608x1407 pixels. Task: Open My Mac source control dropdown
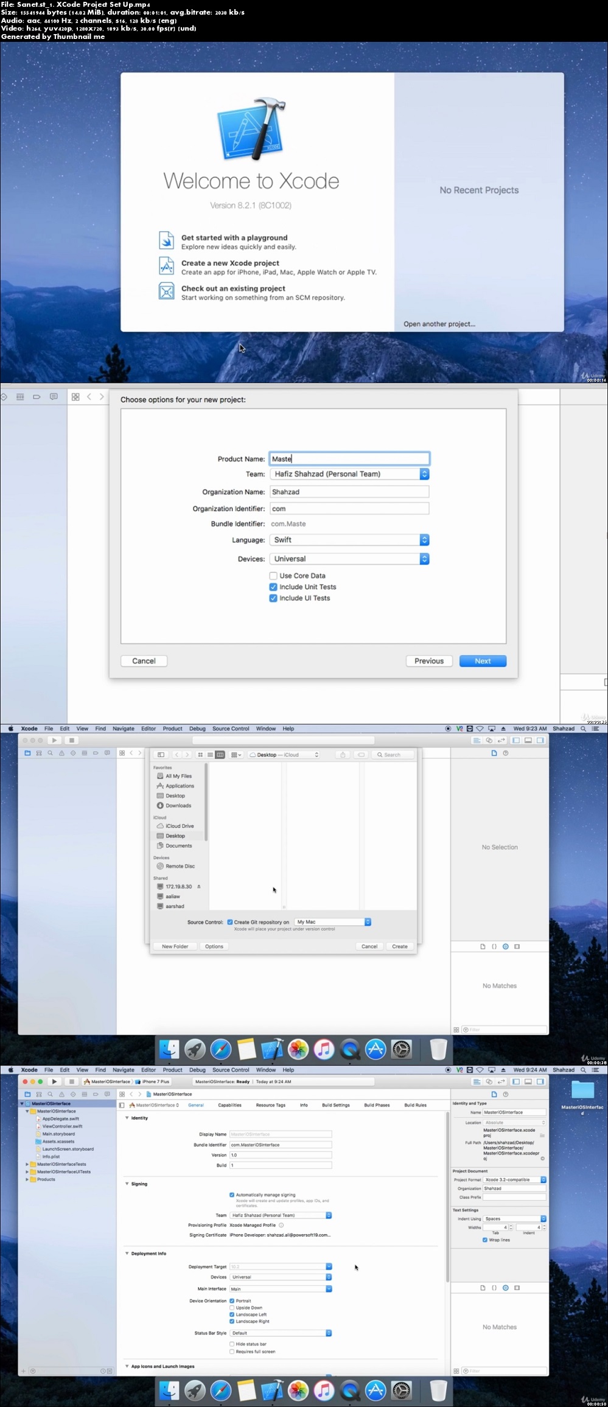click(x=333, y=922)
